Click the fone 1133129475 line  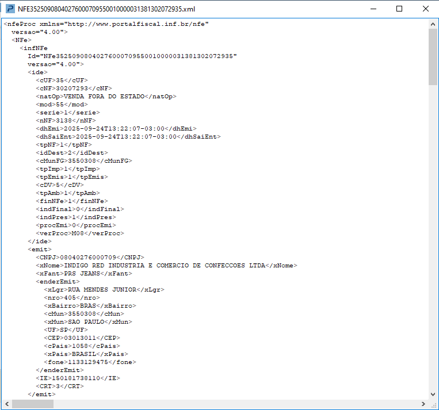[90, 362]
